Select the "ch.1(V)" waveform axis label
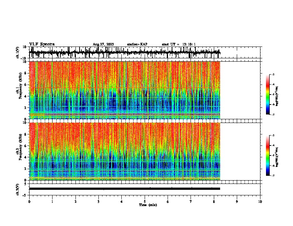293x226 pixels. coord(18,52)
